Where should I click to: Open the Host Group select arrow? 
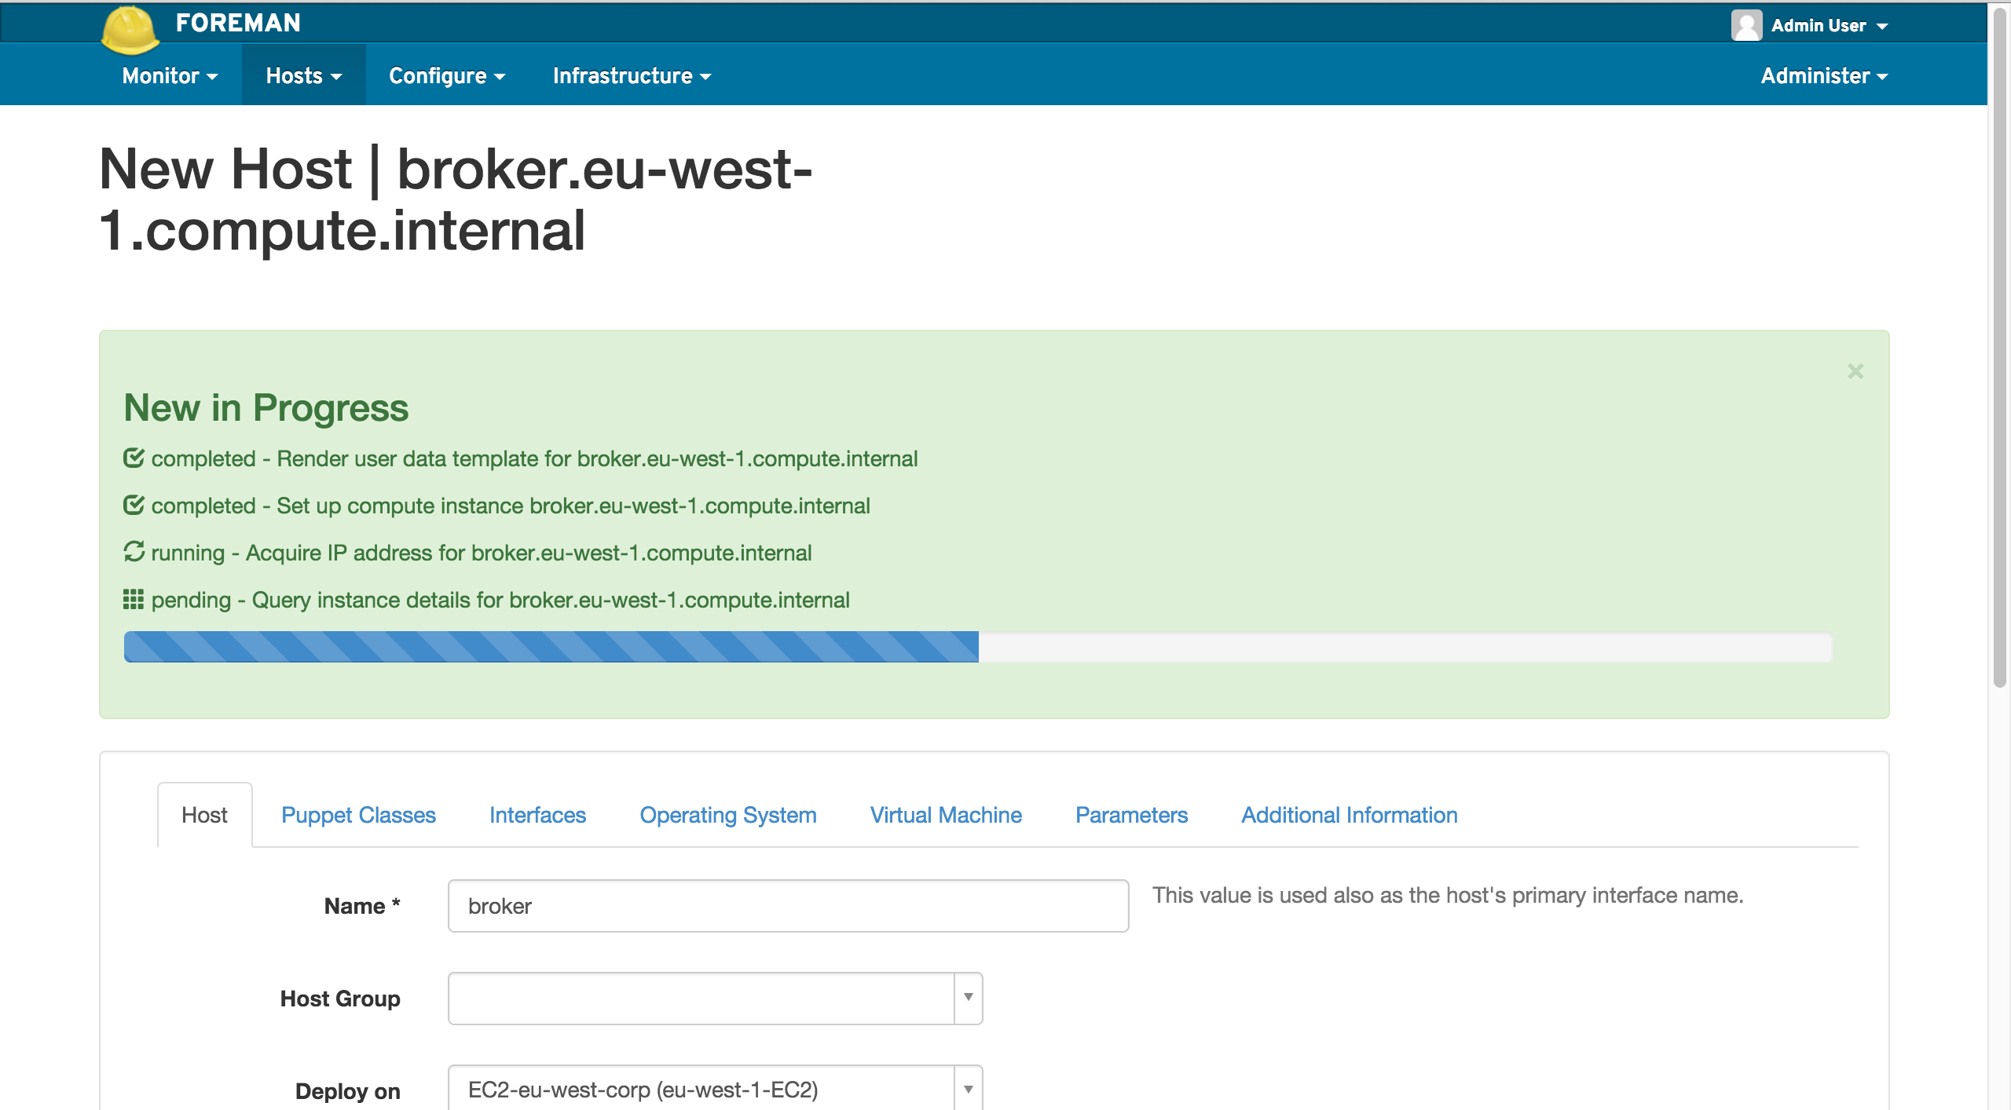coord(968,998)
